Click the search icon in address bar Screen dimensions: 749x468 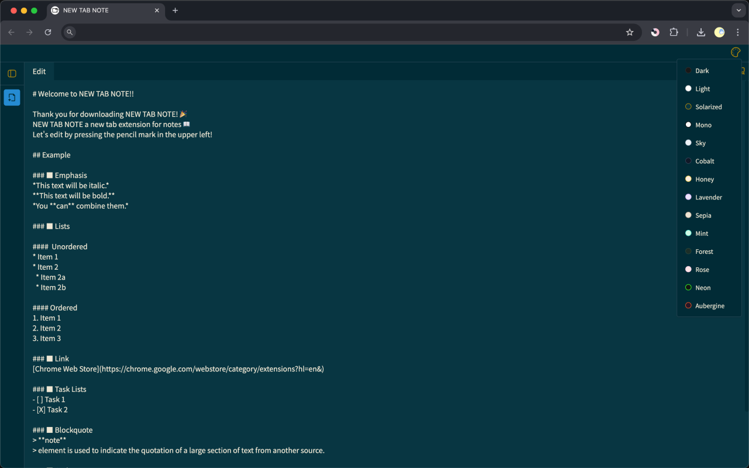tap(70, 32)
